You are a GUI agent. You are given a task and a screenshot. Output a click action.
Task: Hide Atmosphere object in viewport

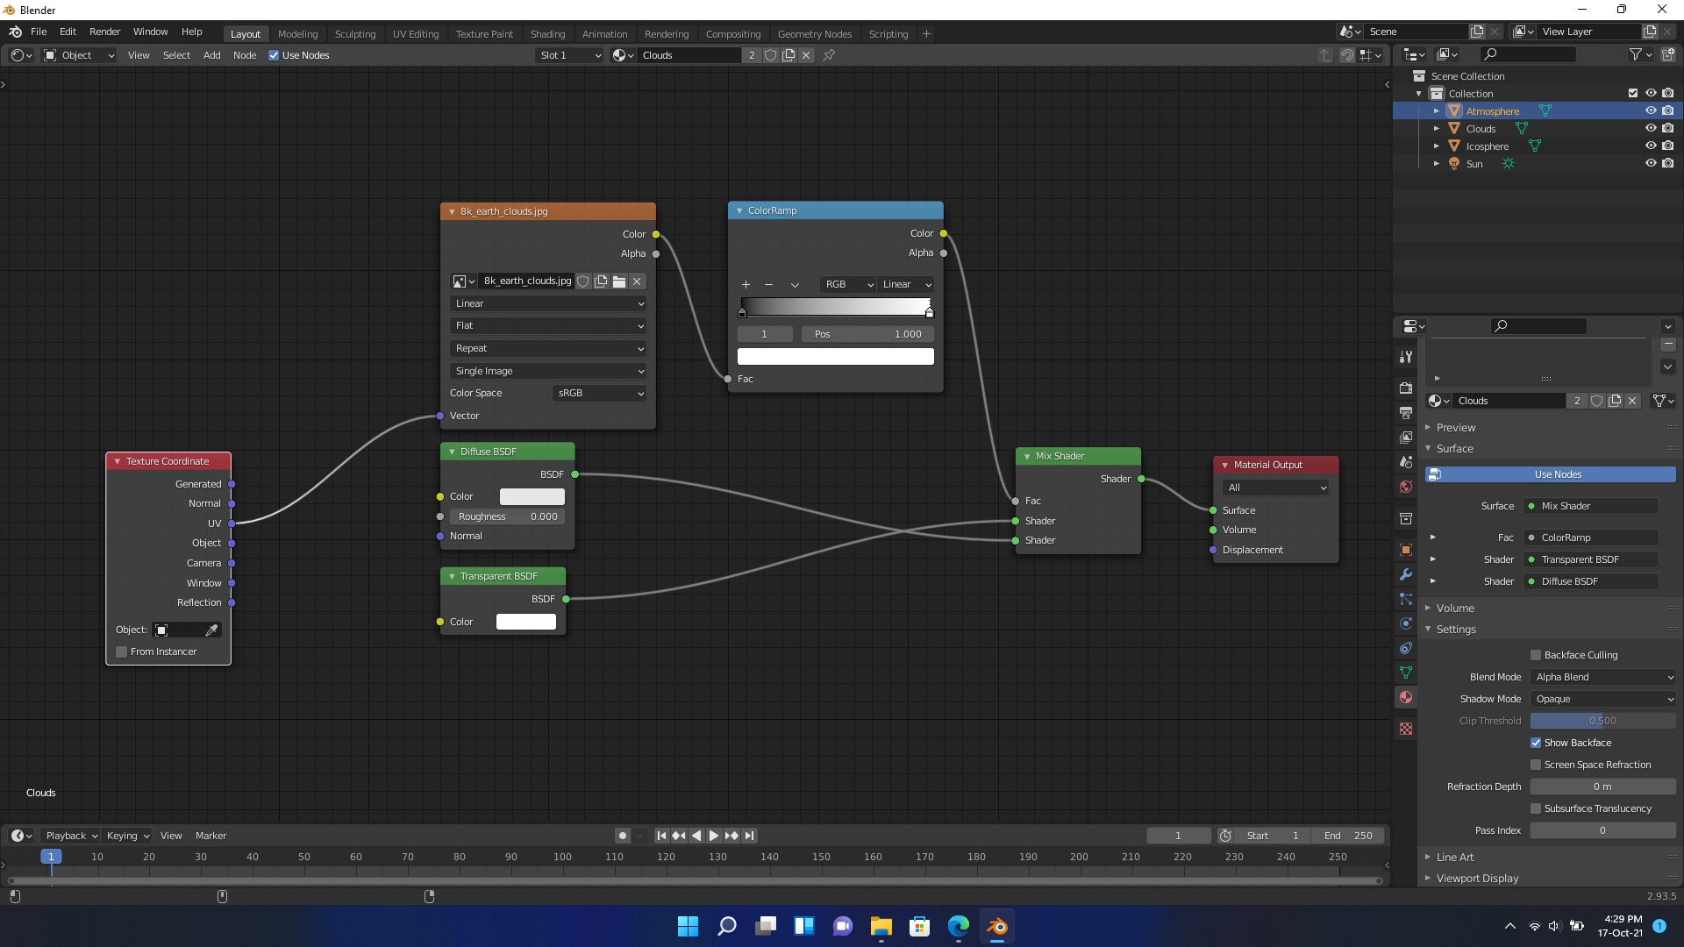(1651, 110)
